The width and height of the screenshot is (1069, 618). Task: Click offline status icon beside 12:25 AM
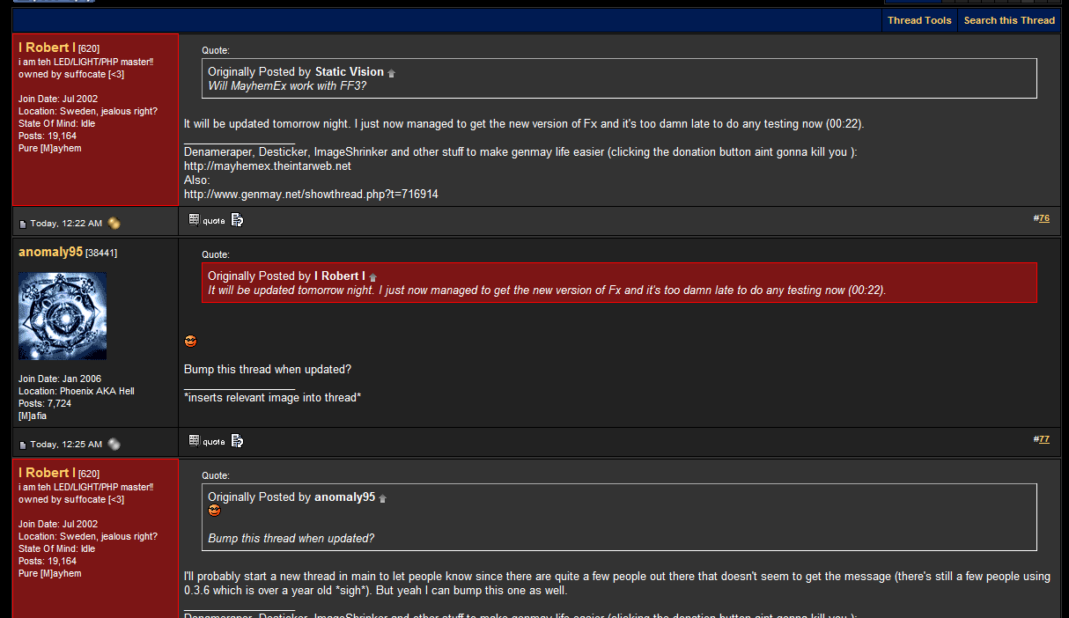point(114,445)
